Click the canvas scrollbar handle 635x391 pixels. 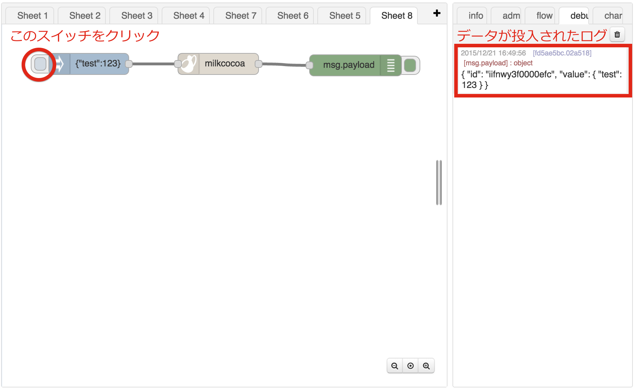click(439, 182)
